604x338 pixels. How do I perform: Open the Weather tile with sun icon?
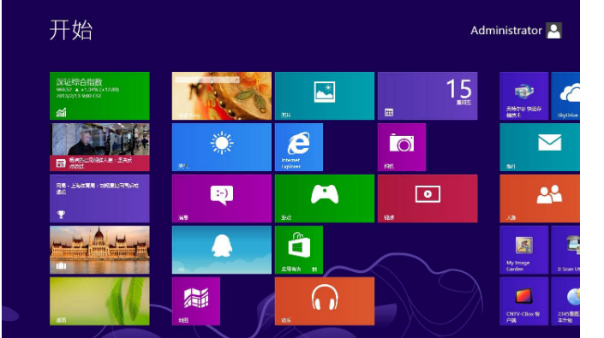tap(222, 147)
